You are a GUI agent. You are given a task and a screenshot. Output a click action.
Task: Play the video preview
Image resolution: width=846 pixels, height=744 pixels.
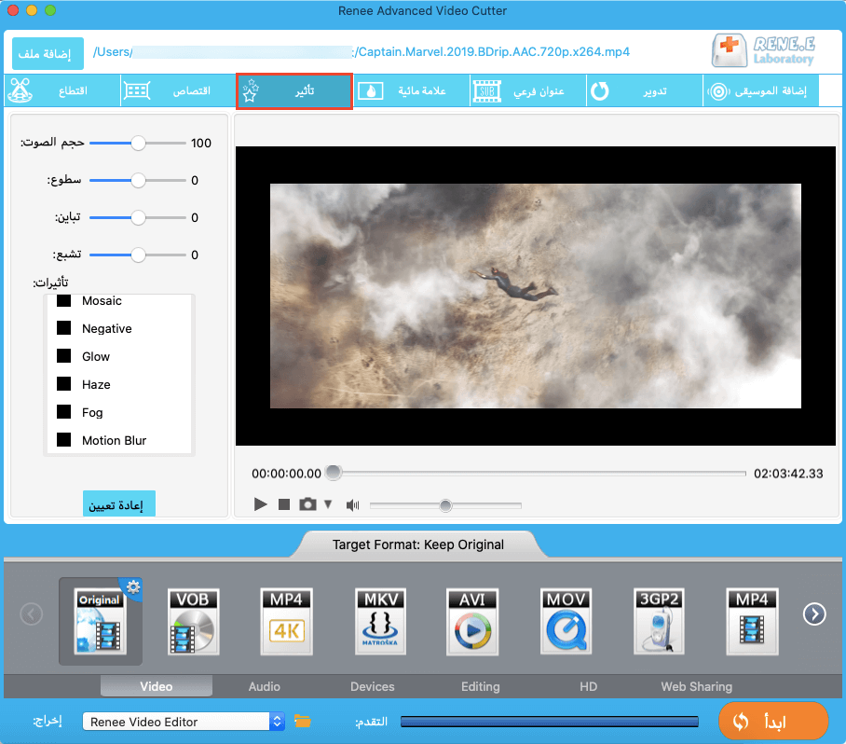pyautogui.click(x=261, y=504)
